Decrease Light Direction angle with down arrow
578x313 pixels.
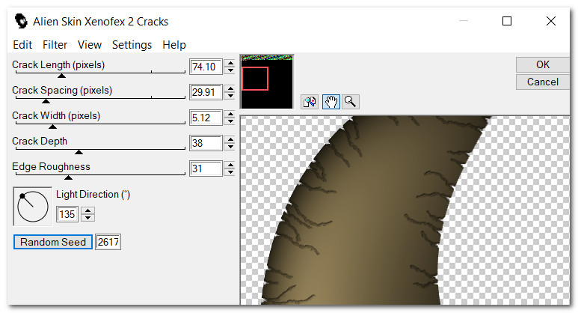tap(88, 219)
